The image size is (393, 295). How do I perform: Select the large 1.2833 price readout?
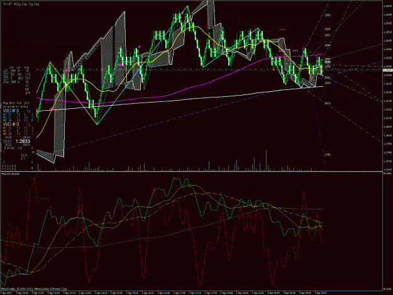tap(23, 142)
